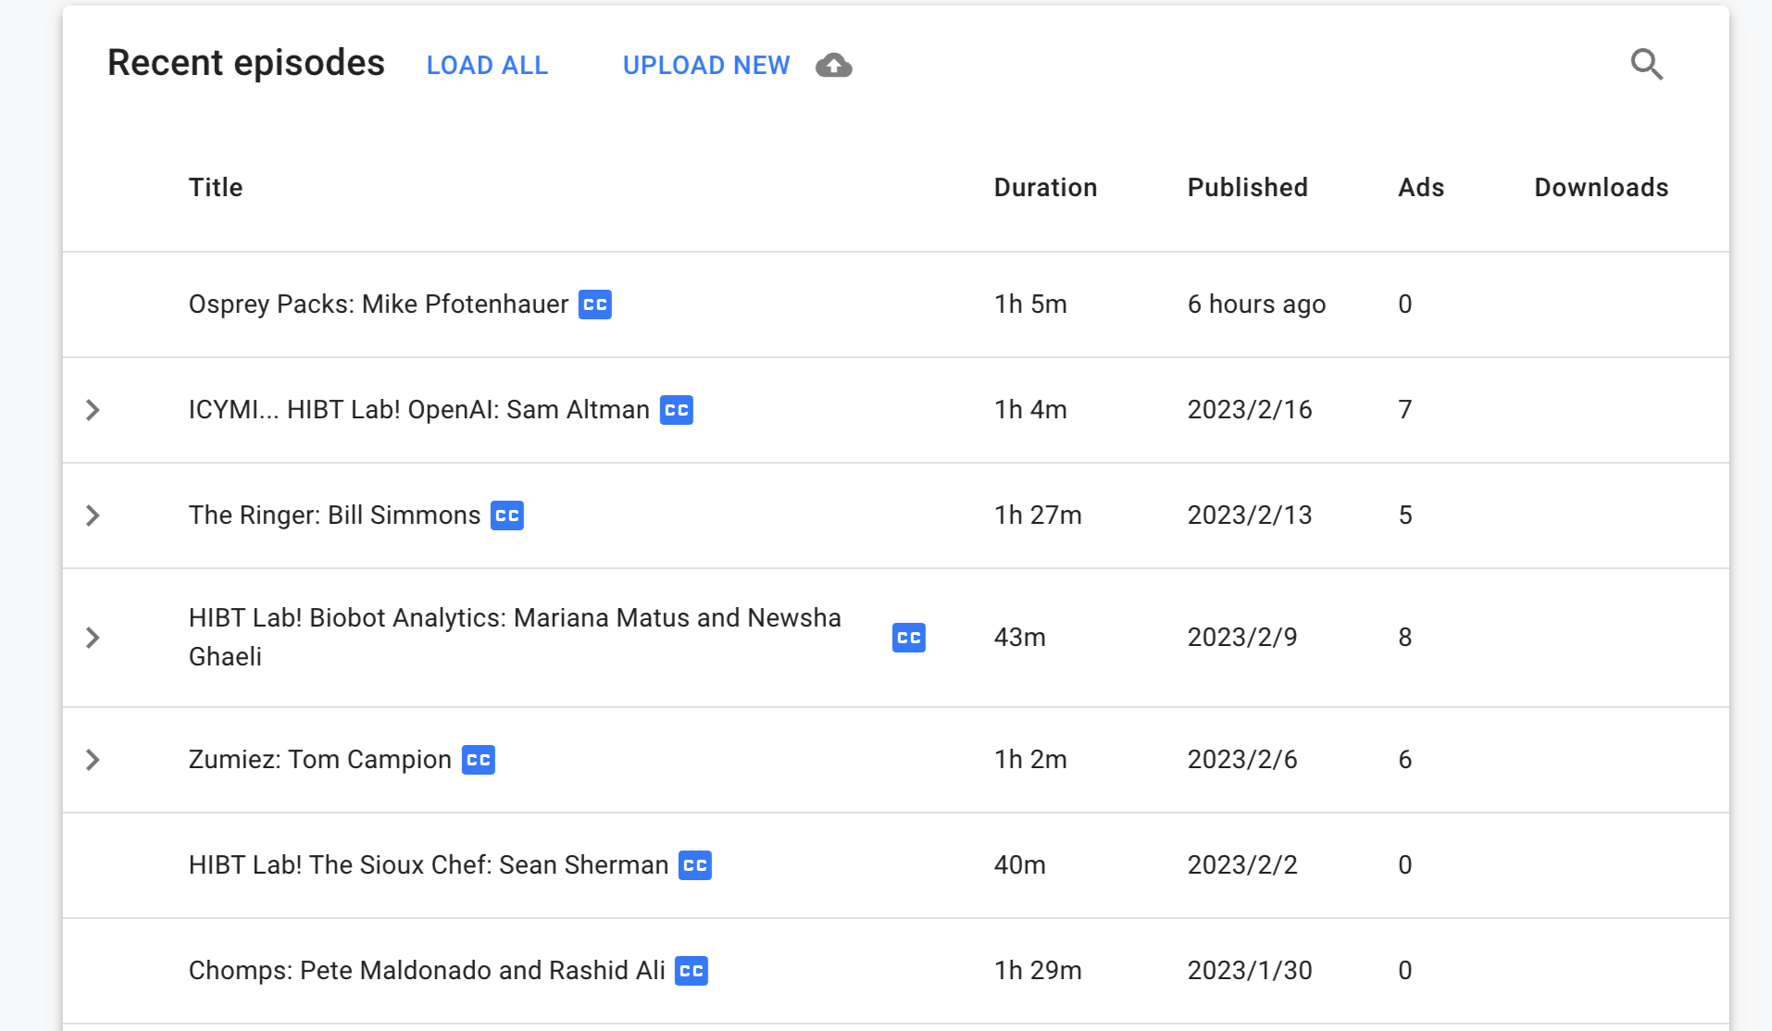Sort by the Title column header
This screenshot has height=1031, width=1772.
[216, 188]
